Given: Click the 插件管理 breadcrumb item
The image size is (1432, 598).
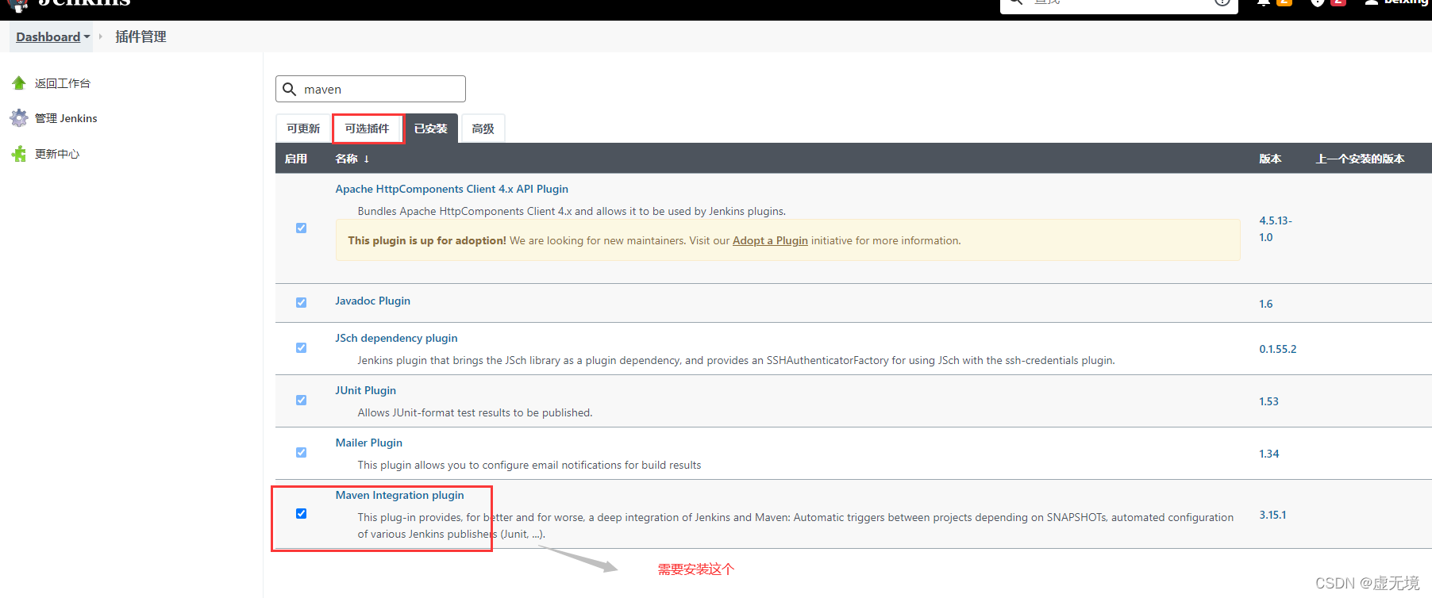Looking at the screenshot, I should pos(141,36).
